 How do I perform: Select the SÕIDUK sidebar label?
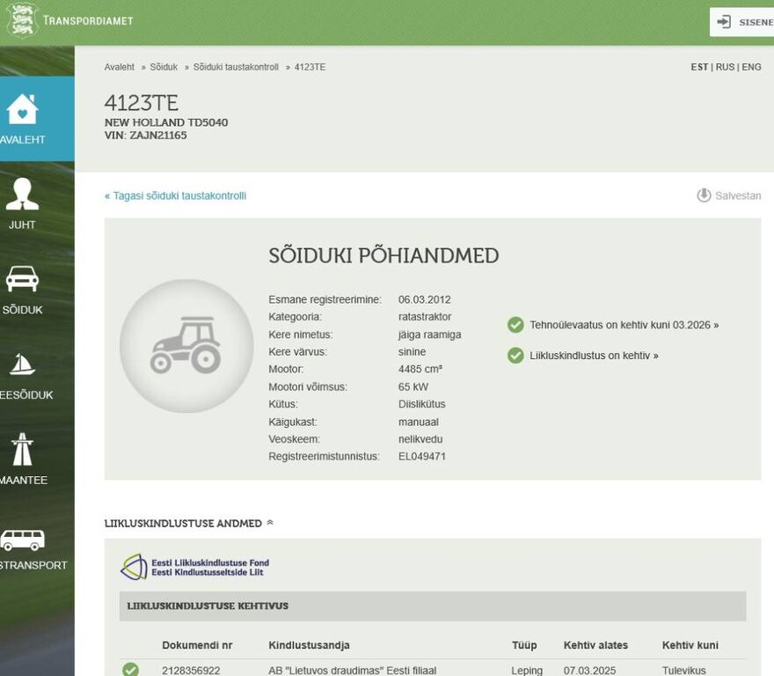point(22,310)
